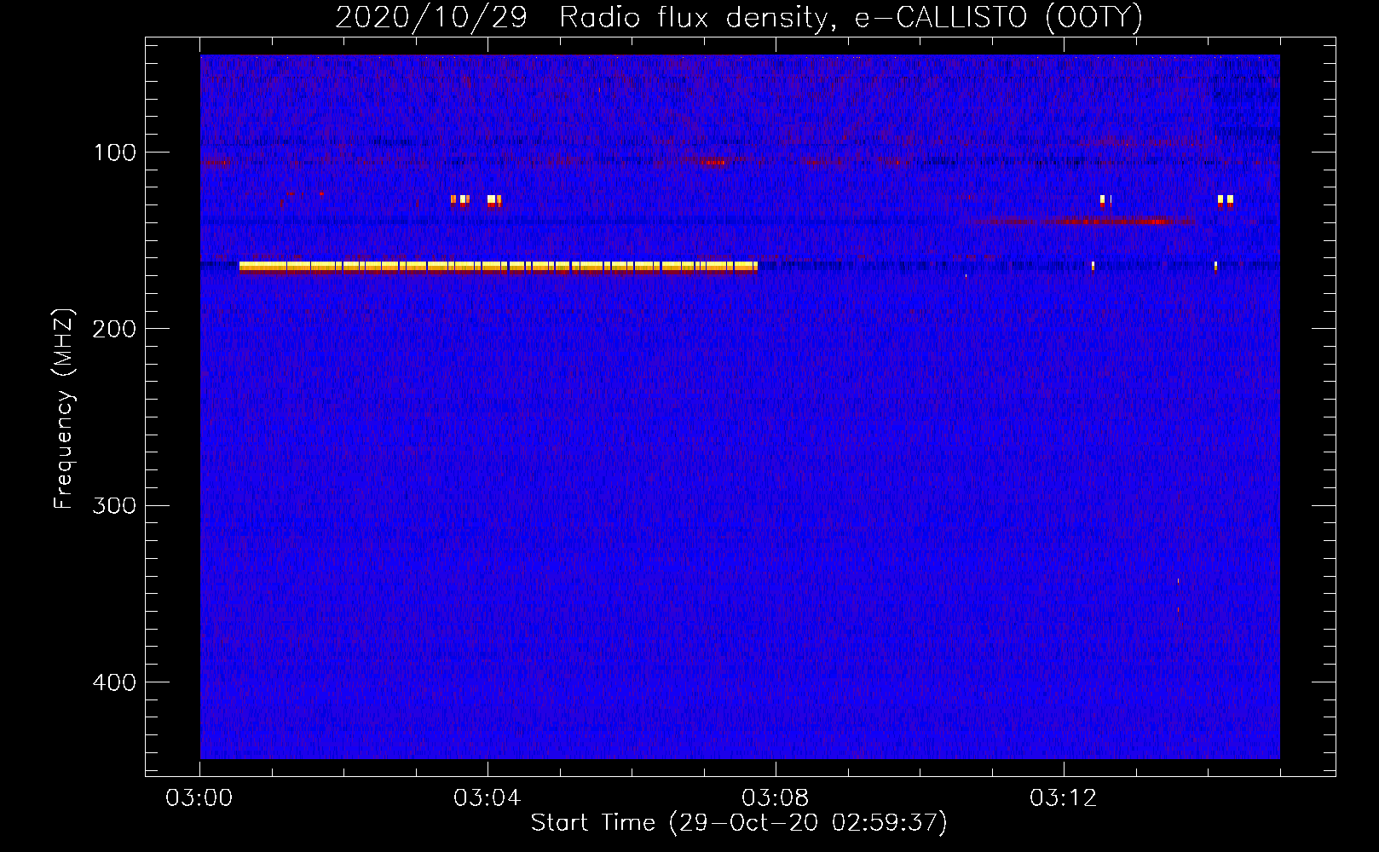
Task: Select the '100' frequency axis label
Action: (114, 153)
